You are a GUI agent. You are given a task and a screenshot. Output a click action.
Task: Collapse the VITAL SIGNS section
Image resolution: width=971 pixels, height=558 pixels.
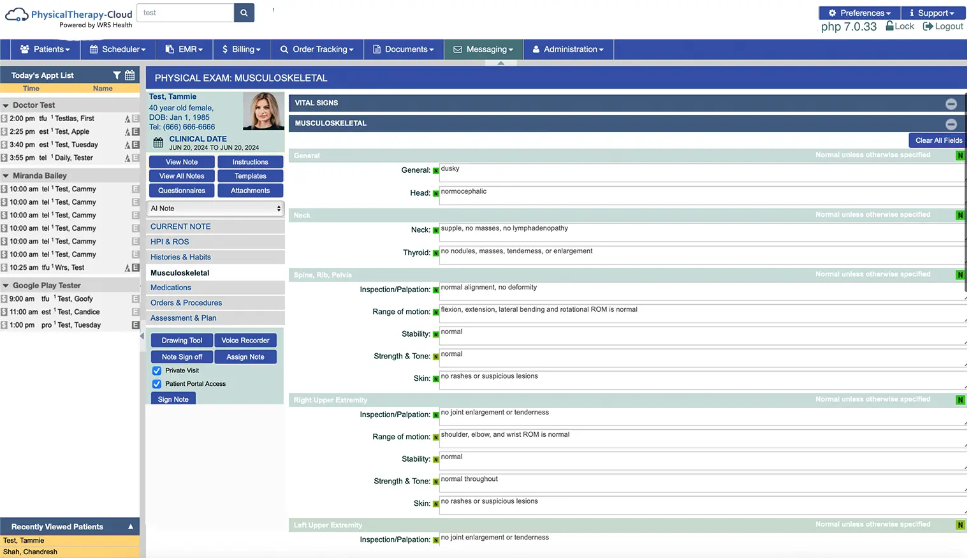tap(951, 103)
